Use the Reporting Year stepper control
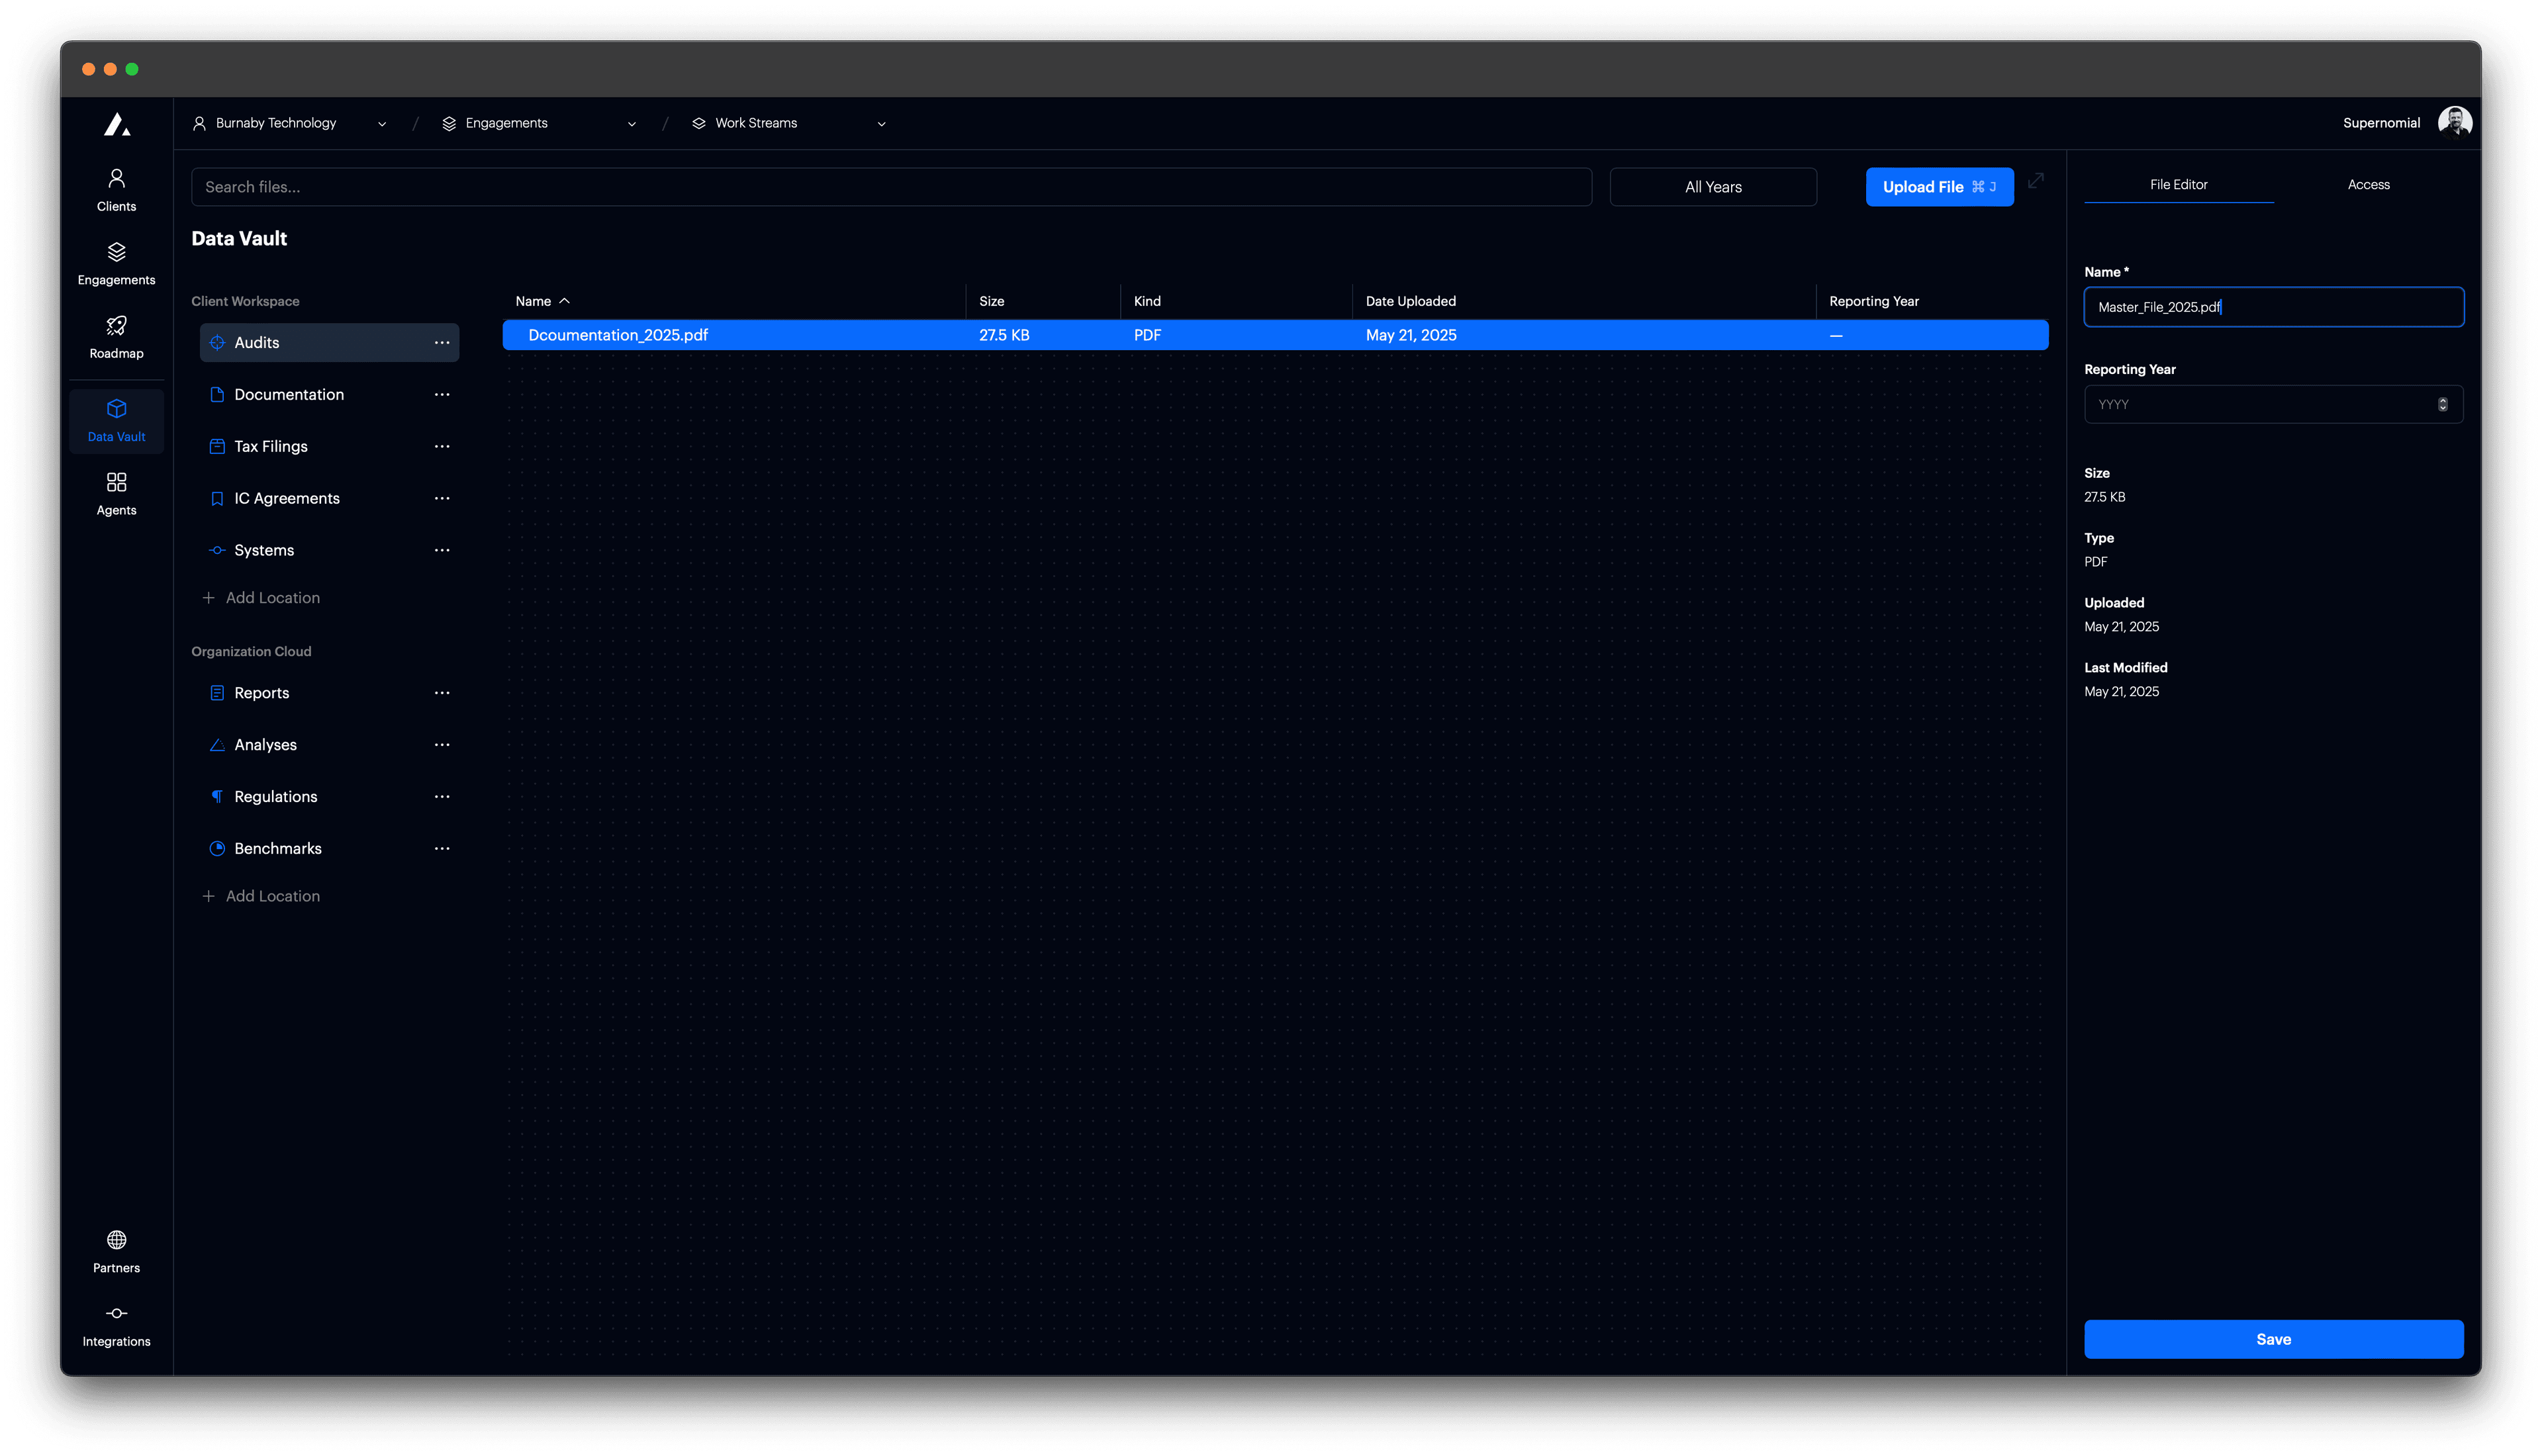This screenshot has width=2542, height=1456. [2444, 404]
